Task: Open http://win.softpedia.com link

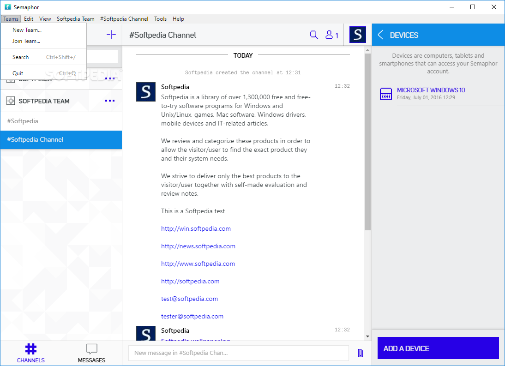Action: click(x=196, y=228)
